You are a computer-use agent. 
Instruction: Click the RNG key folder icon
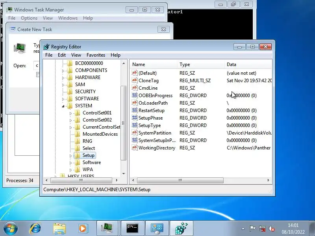(77, 141)
